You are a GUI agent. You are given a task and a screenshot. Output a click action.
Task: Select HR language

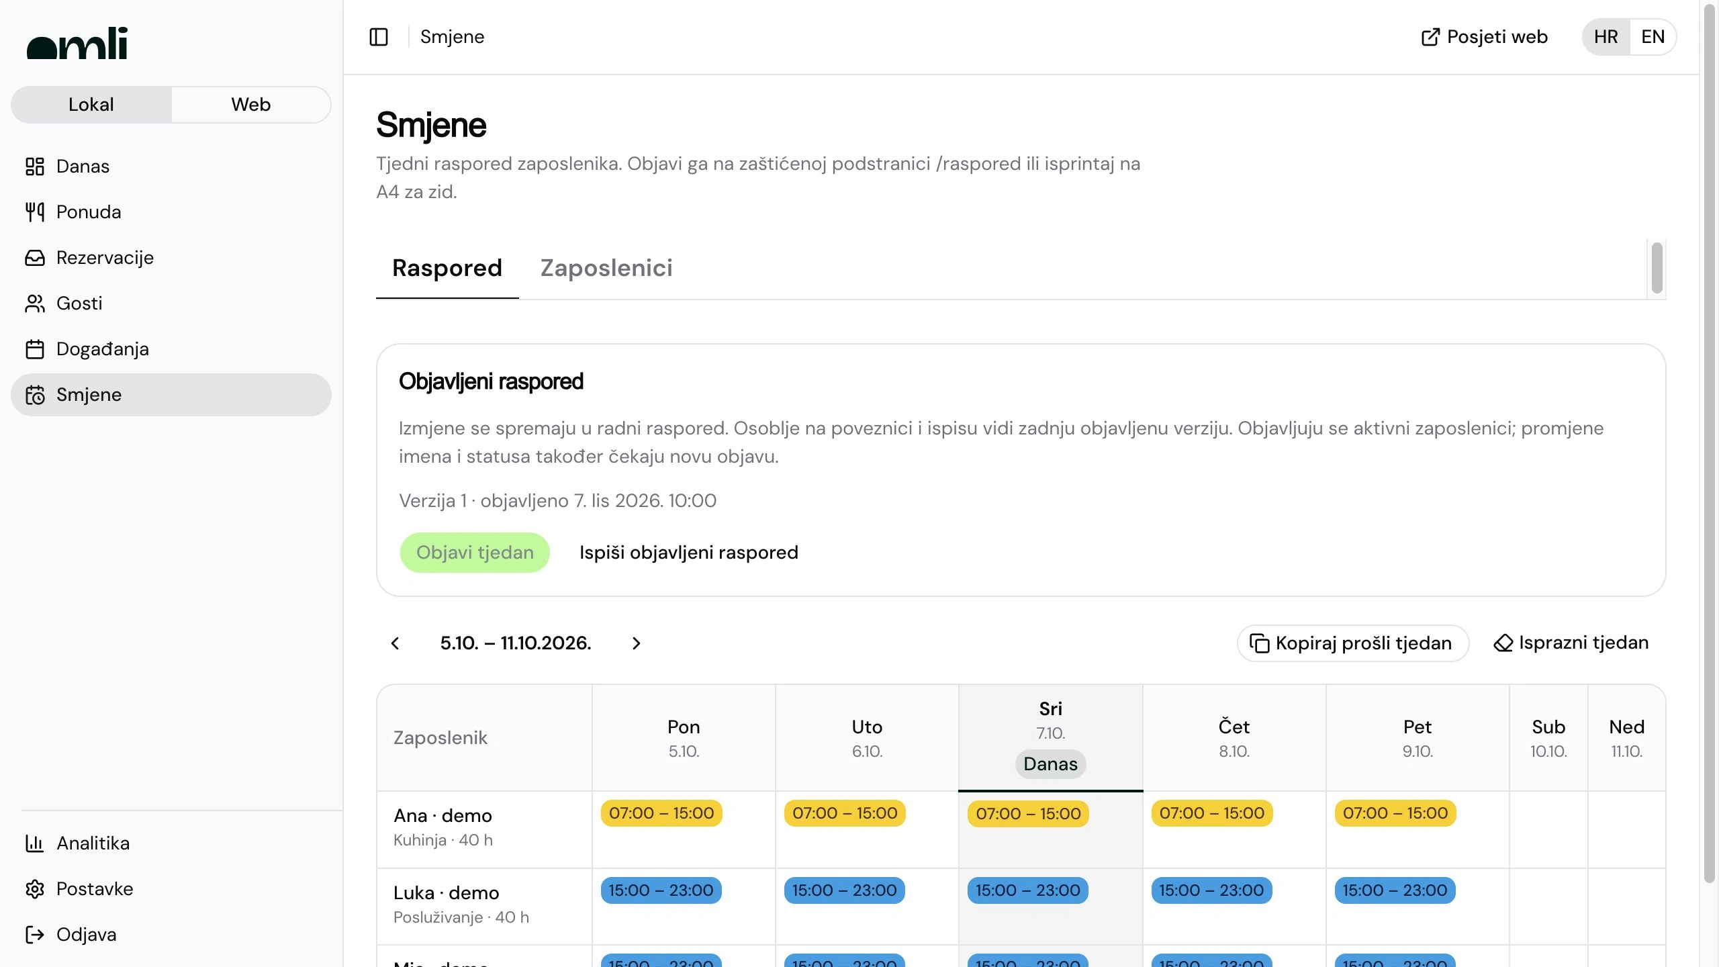tap(1606, 37)
